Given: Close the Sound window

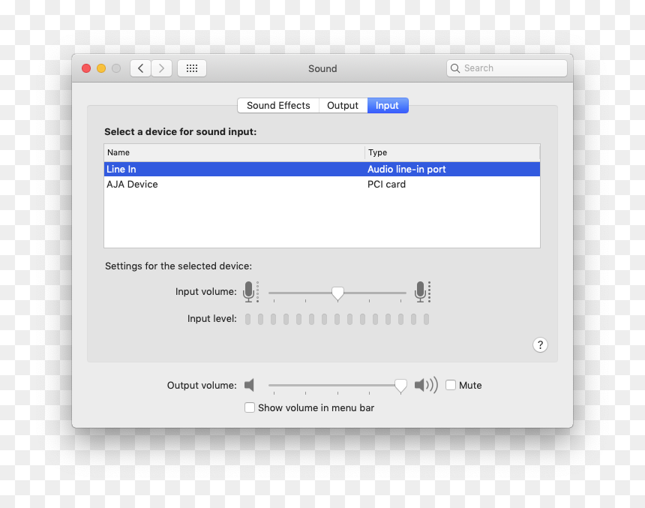Looking at the screenshot, I should pyautogui.click(x=86, y=68).
